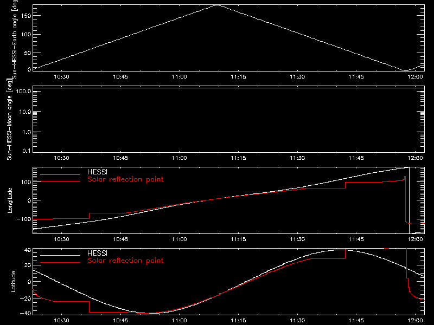The width and height of the screenshot is (434, 325).
Task: Click 11:45 time label of Moon angle plot
Action: 356,158
